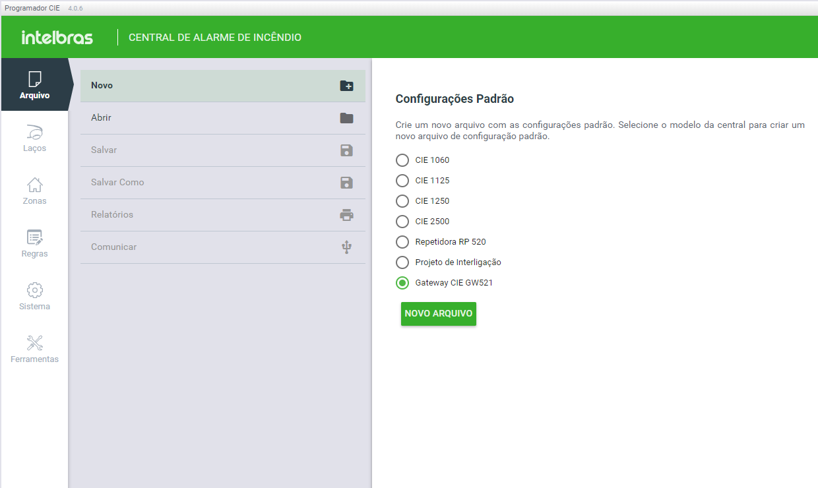818x488 pixels.
Task: Click the new-folder icon beside Novo
Action: [346, 86]
